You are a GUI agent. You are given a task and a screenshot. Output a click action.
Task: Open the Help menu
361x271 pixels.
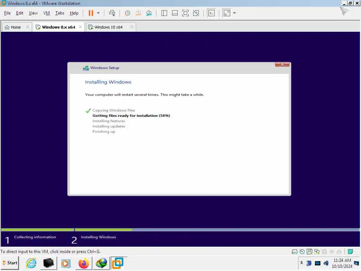point(74,13)
